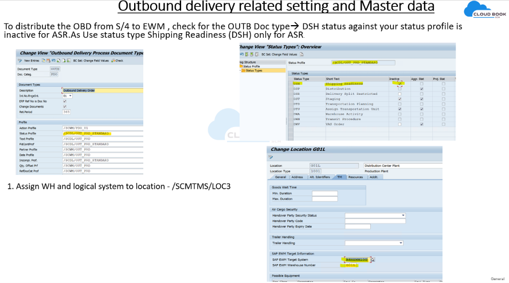This screenshot has width=509, height=283.
Task: Select row selector for Shipping Readiness row
Action: tap(291, 83)
